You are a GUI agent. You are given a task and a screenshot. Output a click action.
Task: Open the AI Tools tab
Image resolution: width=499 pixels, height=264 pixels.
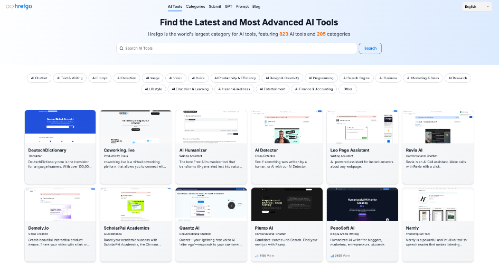[x=175, y=6]
